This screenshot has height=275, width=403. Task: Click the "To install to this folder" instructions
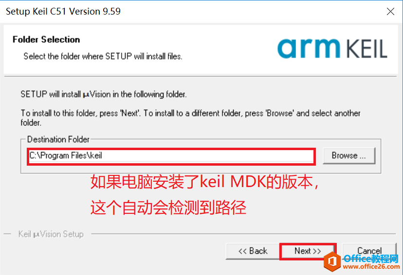click(190, 118)
